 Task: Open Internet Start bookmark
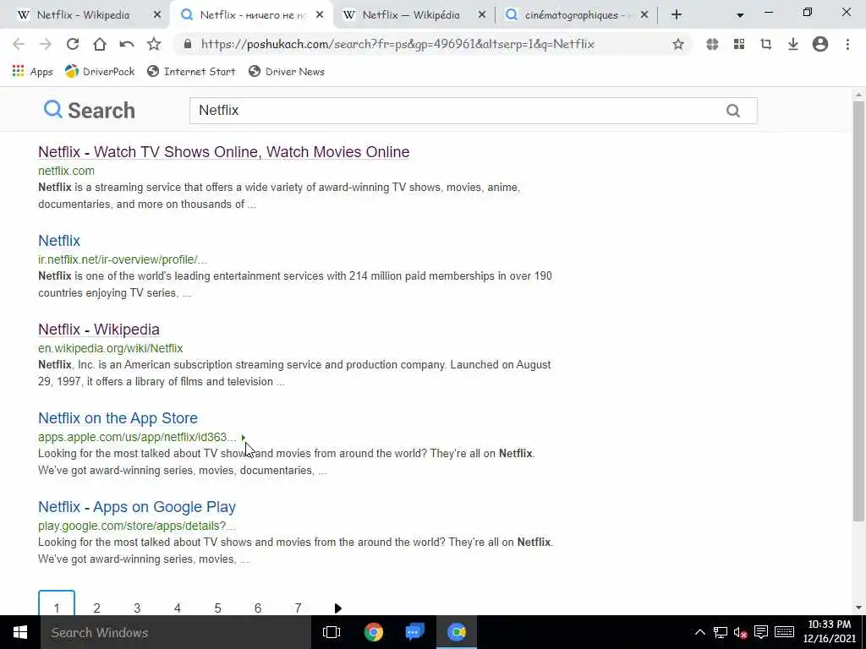(192, 71)
